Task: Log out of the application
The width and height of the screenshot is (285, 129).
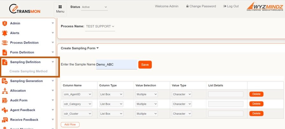Action: (x=231, y=6)
